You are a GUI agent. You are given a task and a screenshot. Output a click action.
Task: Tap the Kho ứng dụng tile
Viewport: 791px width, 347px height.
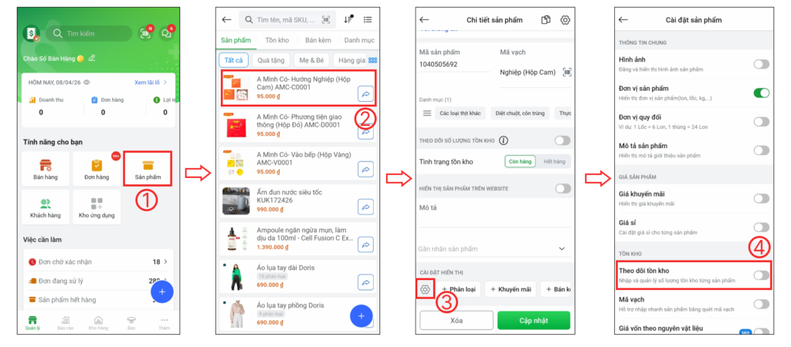tap(97, 207)
